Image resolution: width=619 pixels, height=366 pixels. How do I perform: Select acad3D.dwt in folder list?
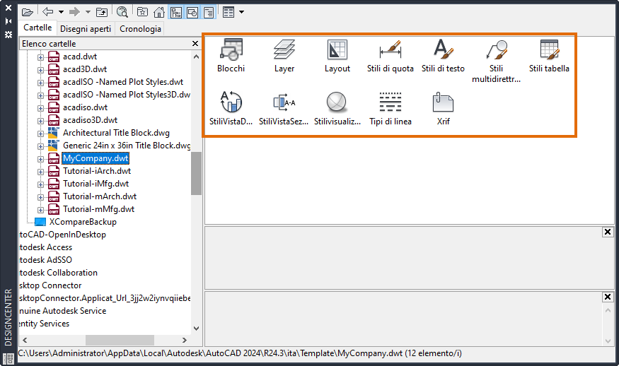tap(85, 69)
